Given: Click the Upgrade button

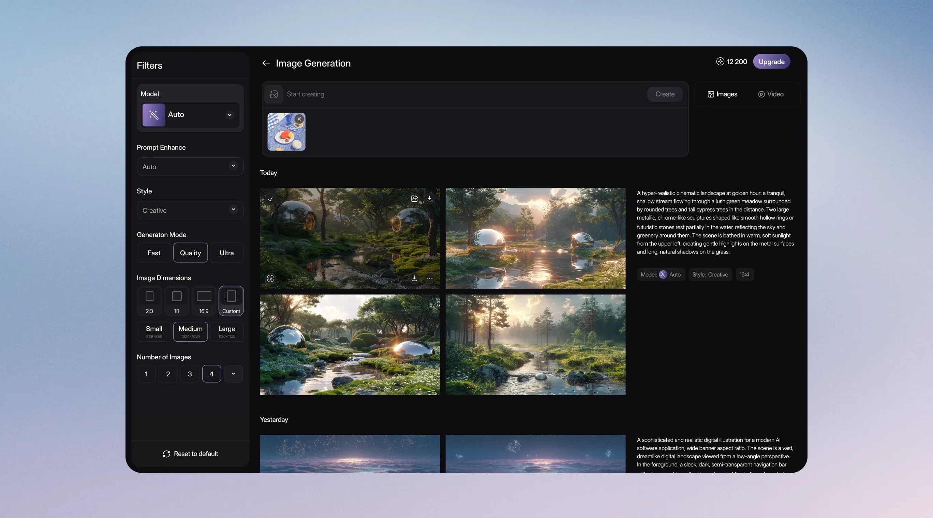Looking at the screenshot, I should click(771, 62).
